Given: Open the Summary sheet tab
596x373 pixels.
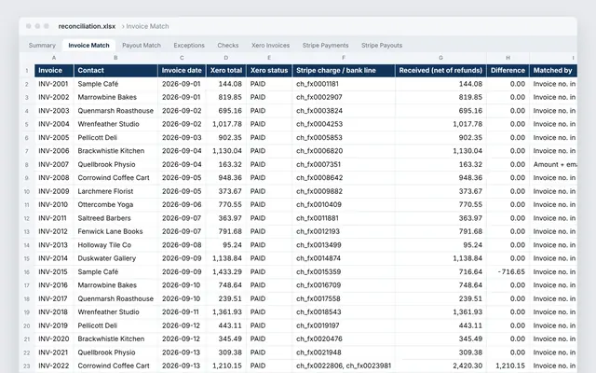Looking at the screenshot, I should 42,46.
